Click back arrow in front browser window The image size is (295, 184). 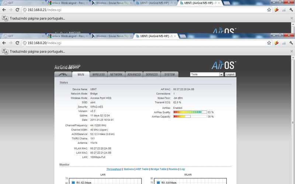pos(4,43)
